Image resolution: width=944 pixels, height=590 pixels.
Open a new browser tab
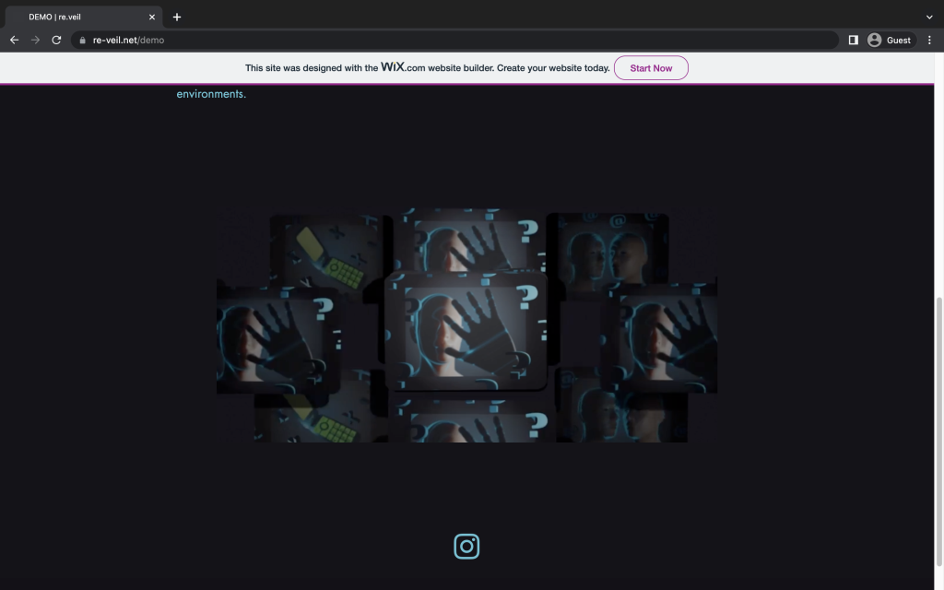pos(176,17)
